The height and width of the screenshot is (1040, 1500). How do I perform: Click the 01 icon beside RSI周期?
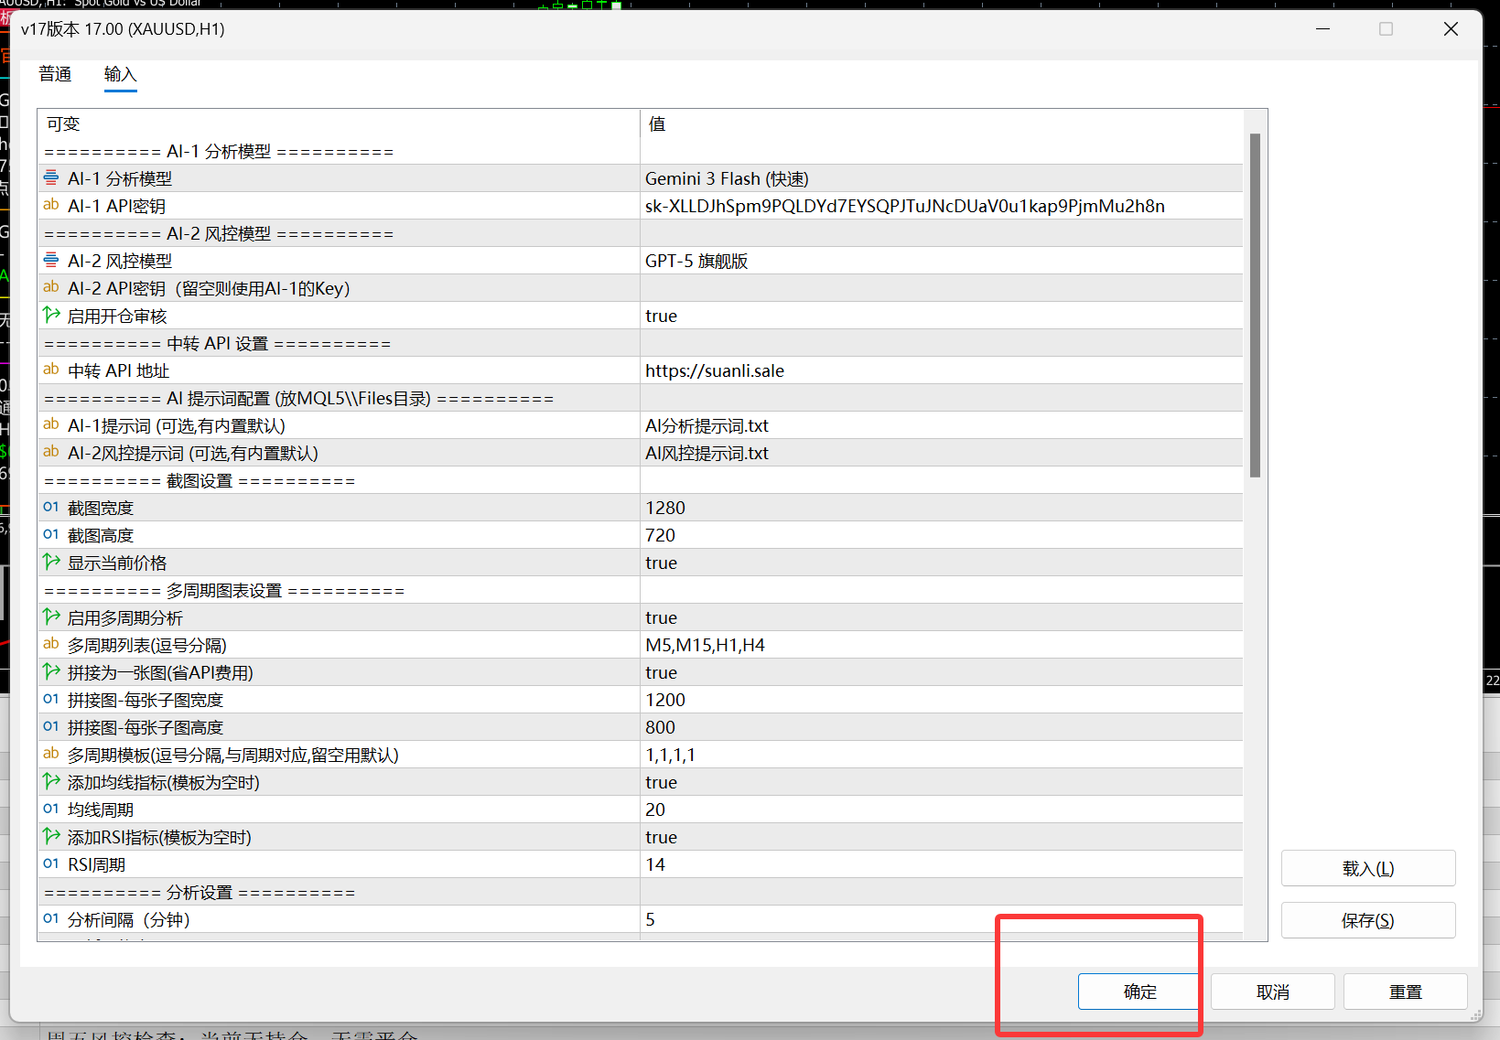point(51,863)
